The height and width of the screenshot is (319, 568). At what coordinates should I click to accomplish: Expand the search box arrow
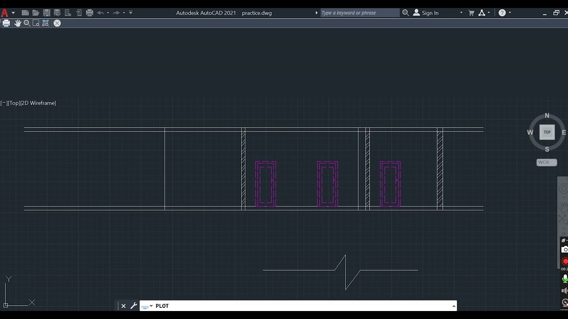[316, 13]
